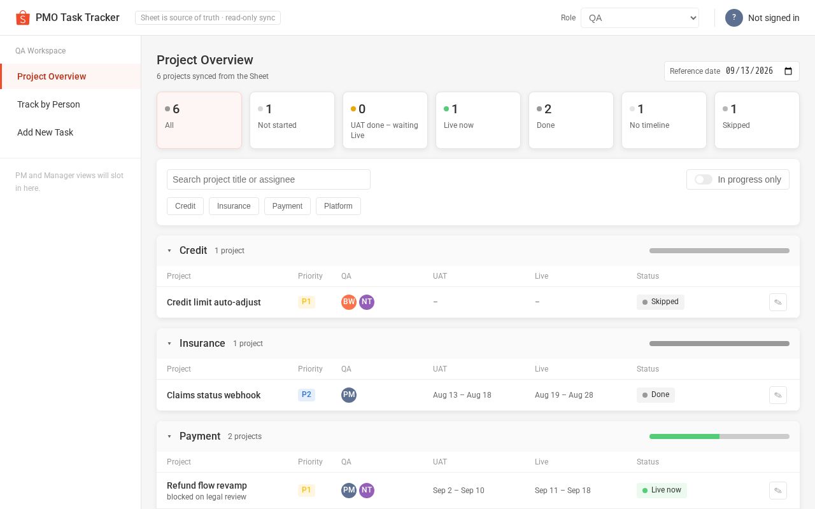Click NT avatar on Refund flow revamp
The image size is (815, 509).
point(367,491)
